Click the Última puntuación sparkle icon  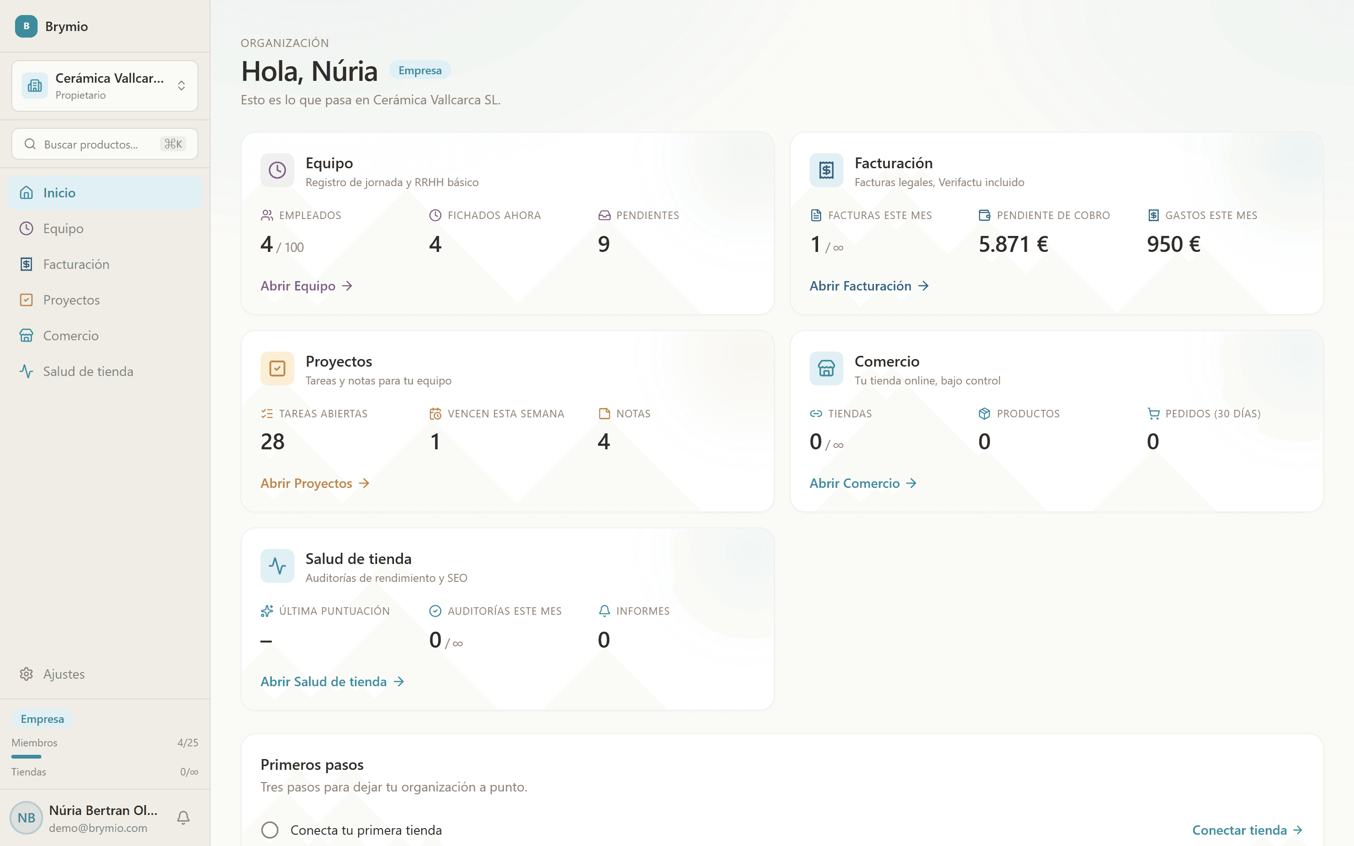pyautogui.click(x=267, y=611)
